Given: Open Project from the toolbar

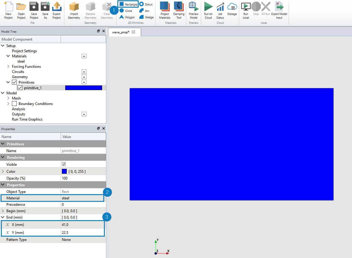Looking at the screenshot, I should point(21,10).
